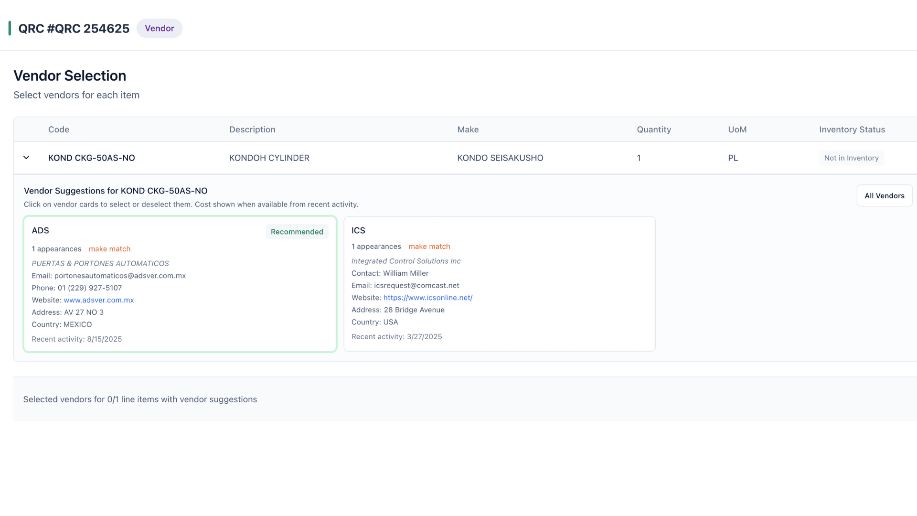Click the Inventory Status column header
Viewport: 917px width, 516px height.
pos(852,129)
